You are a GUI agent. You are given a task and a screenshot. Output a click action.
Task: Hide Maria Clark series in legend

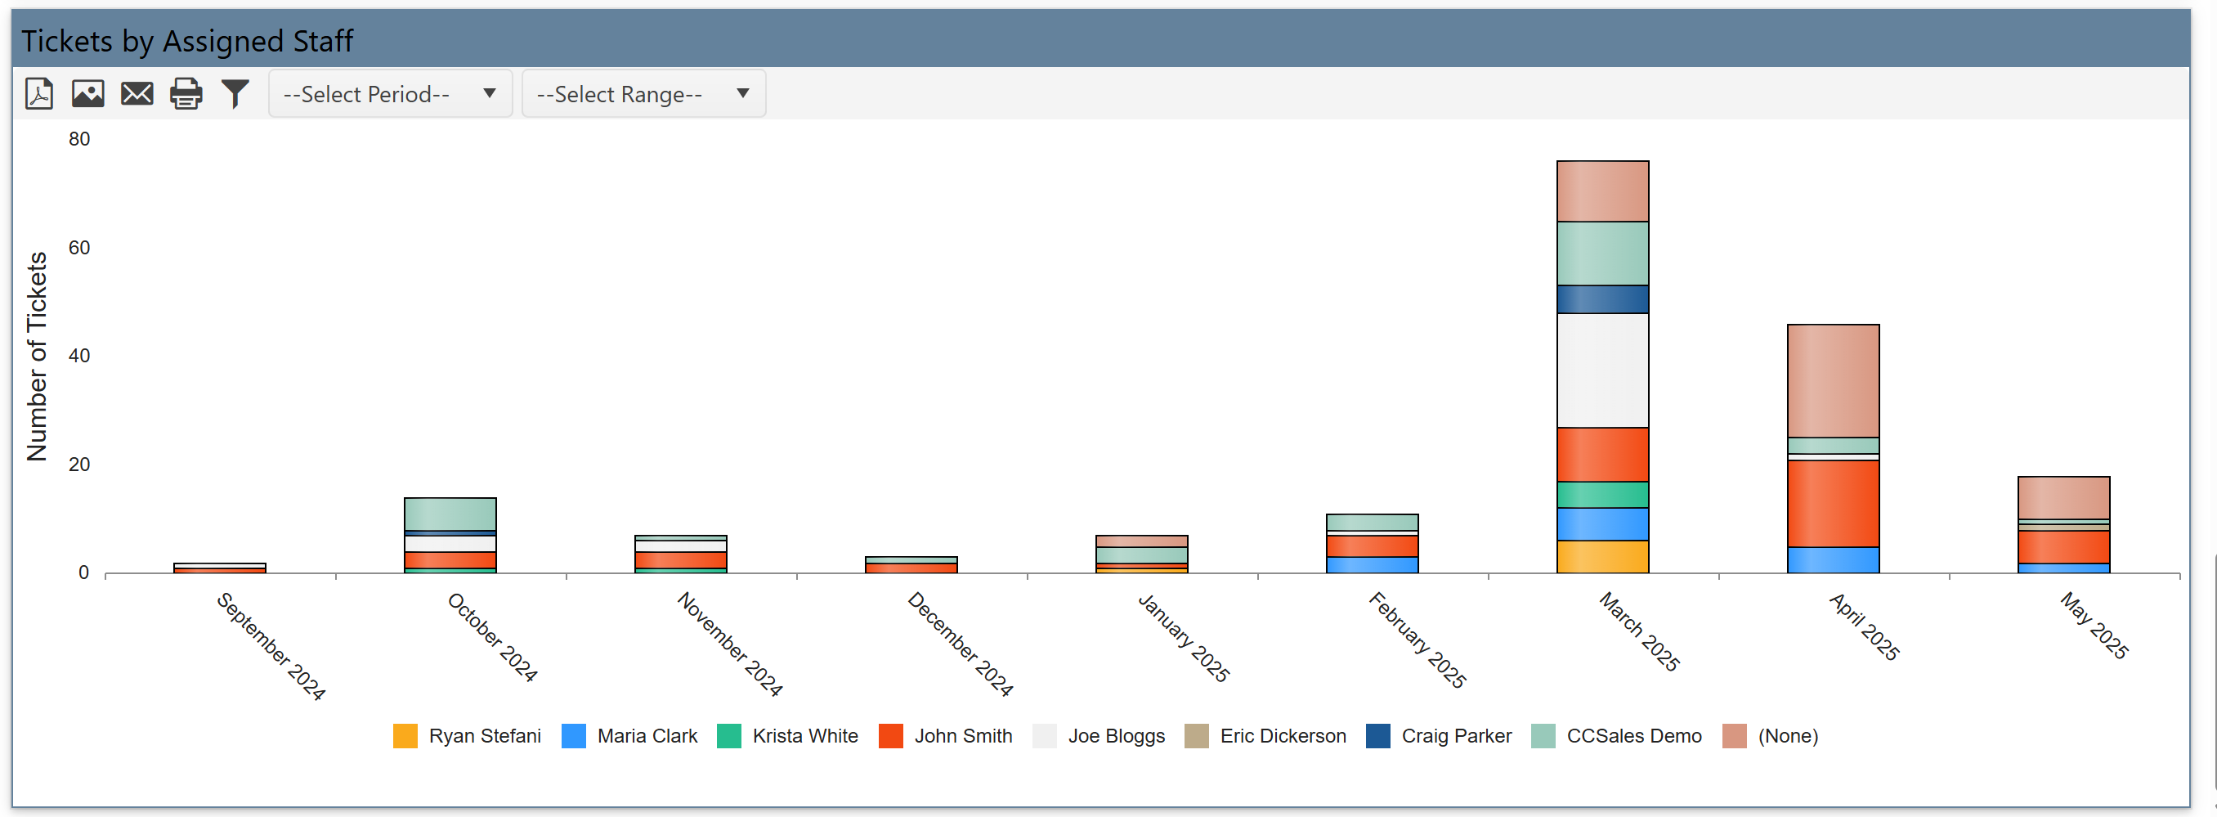[647, 736]
